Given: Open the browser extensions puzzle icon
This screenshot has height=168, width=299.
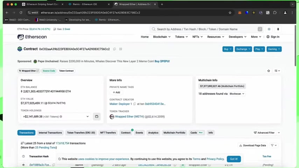Looking at the screenshot, I should [x=275, y=13].
